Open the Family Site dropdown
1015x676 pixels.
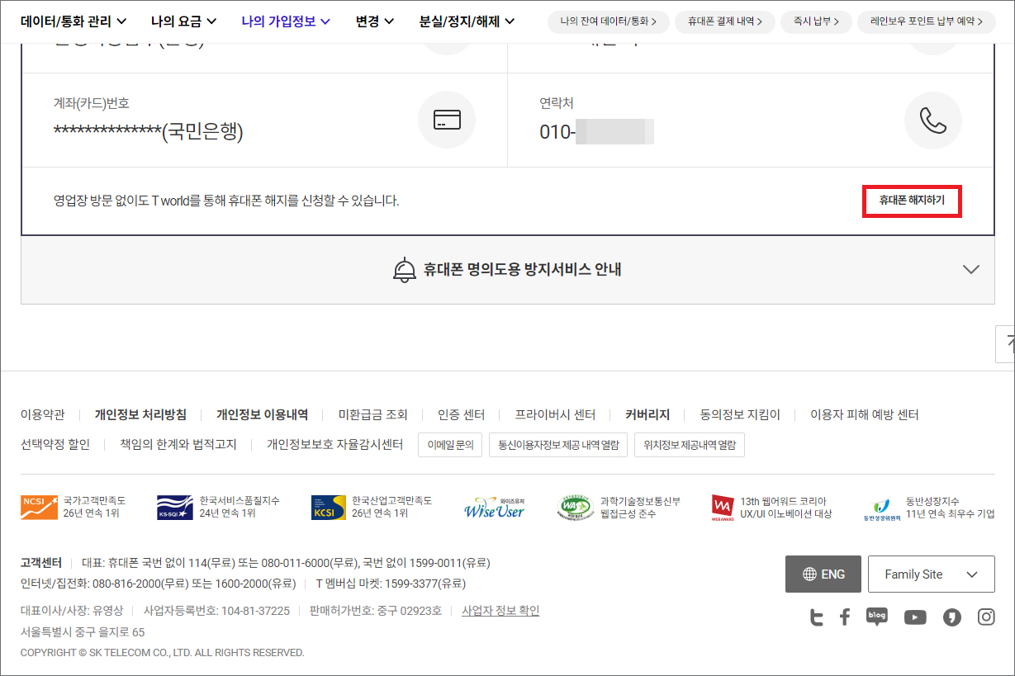pyautogui.click(x=932, y=574)
